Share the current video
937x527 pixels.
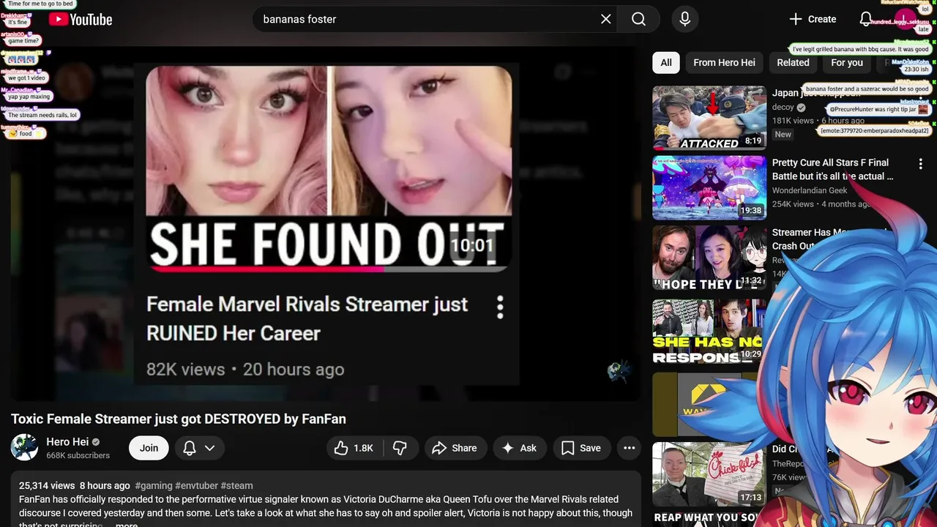click(455, 448)
